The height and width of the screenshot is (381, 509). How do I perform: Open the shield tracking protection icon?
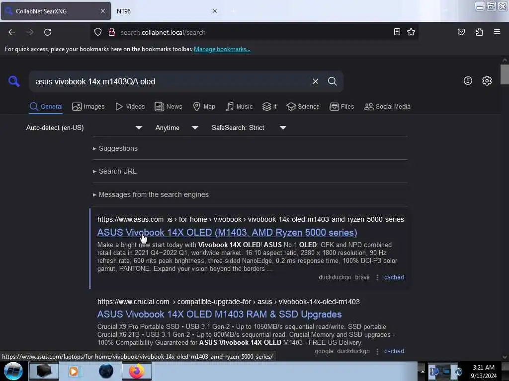click(x=98, y=32)
